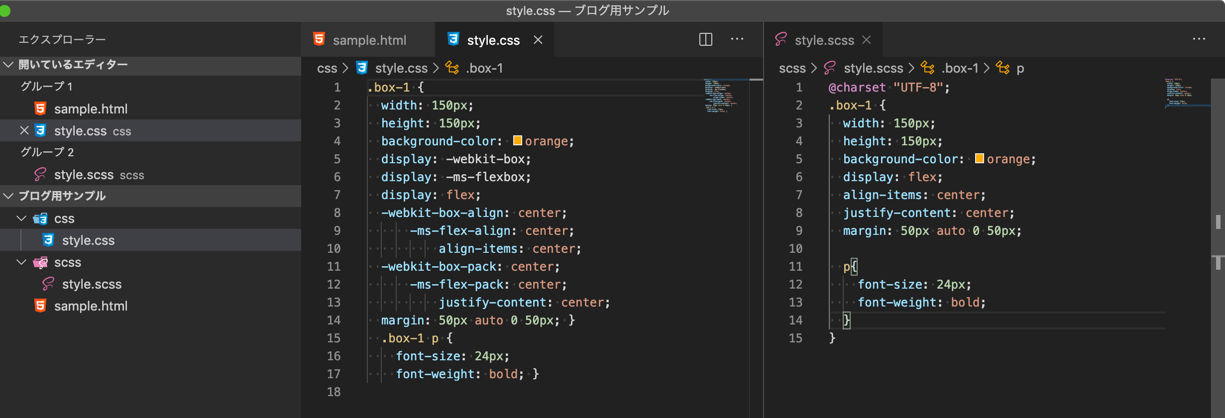1225x418 pixels.
Task: Select the style.scss editor tab
Action: point(824,40)
